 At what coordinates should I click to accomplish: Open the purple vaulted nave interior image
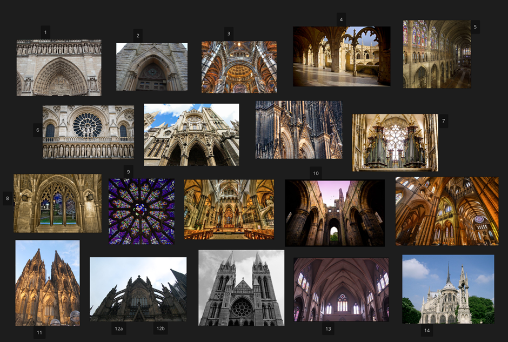[x=341, y=290]
